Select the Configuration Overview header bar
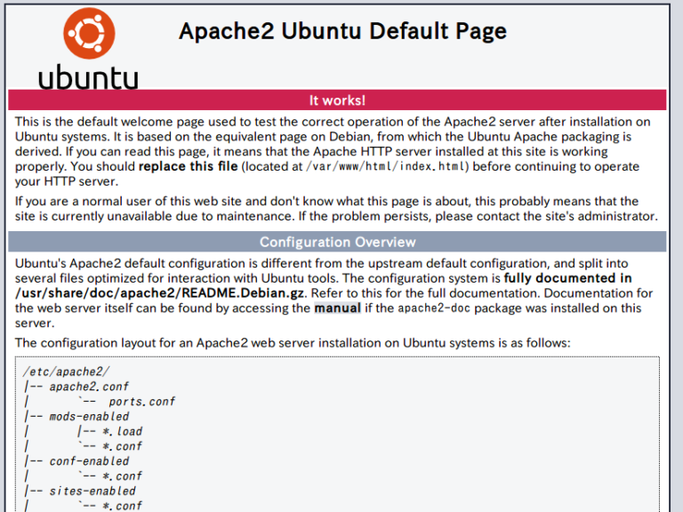Image resolution: width=683 pixels, height=512 pixels. click(x=337, y=242)
